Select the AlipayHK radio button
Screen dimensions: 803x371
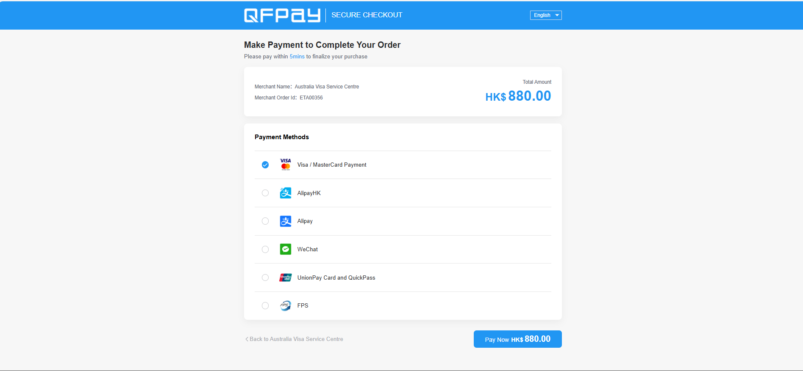[x=265, y=193]
